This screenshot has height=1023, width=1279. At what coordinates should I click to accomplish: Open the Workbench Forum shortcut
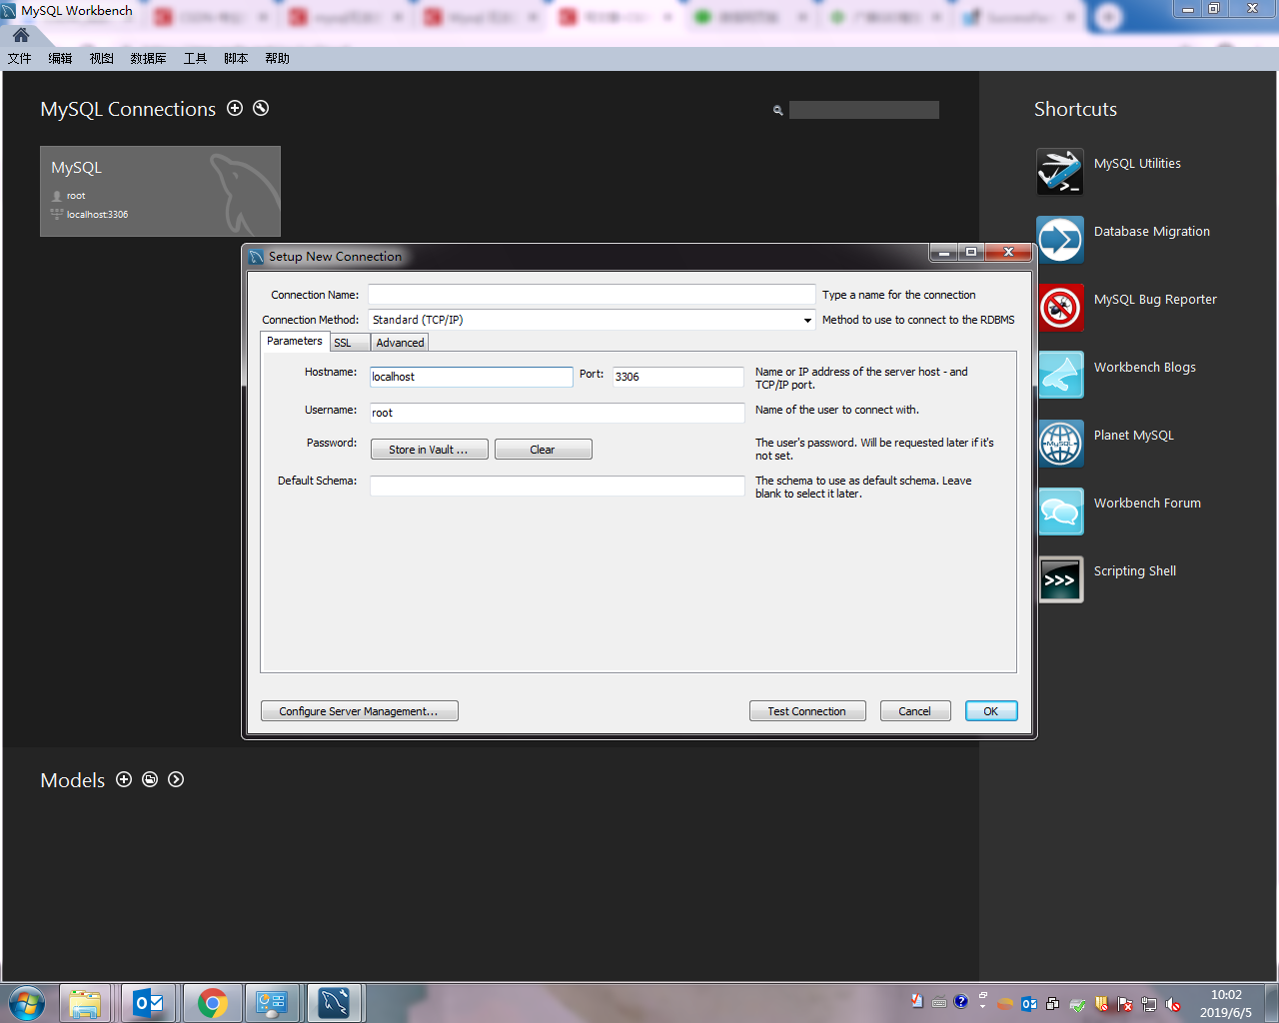pyautogui.click(x=1059, y=511)
